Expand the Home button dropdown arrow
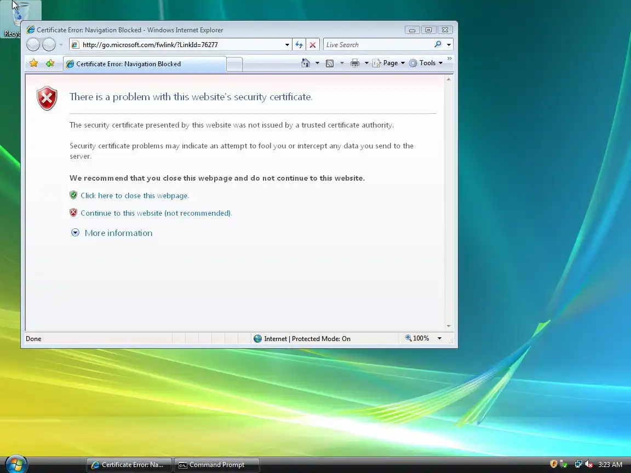631x473 pixels. coord(317,63)
